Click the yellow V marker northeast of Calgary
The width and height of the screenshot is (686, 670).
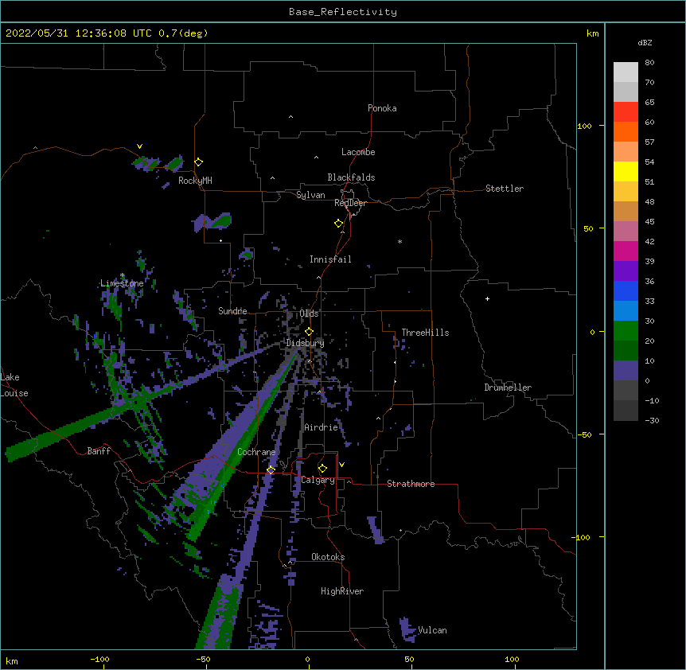tap(341, 465)
